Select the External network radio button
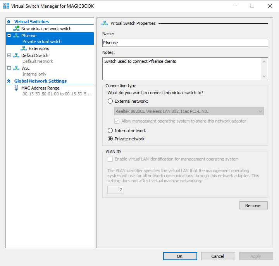Viewport: 279px width, 266px height. [110, 101]
